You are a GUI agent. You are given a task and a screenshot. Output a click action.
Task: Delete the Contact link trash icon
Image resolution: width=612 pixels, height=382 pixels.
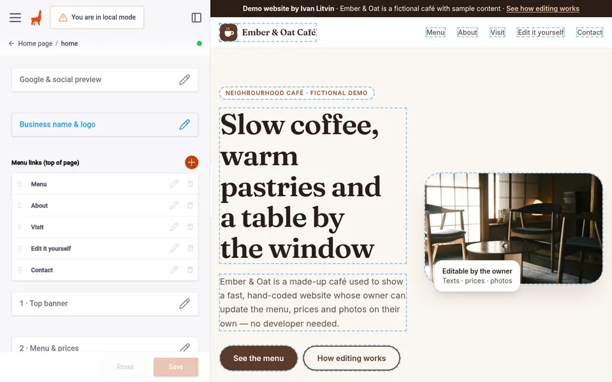pyautogui.click(x=190, y=270)
